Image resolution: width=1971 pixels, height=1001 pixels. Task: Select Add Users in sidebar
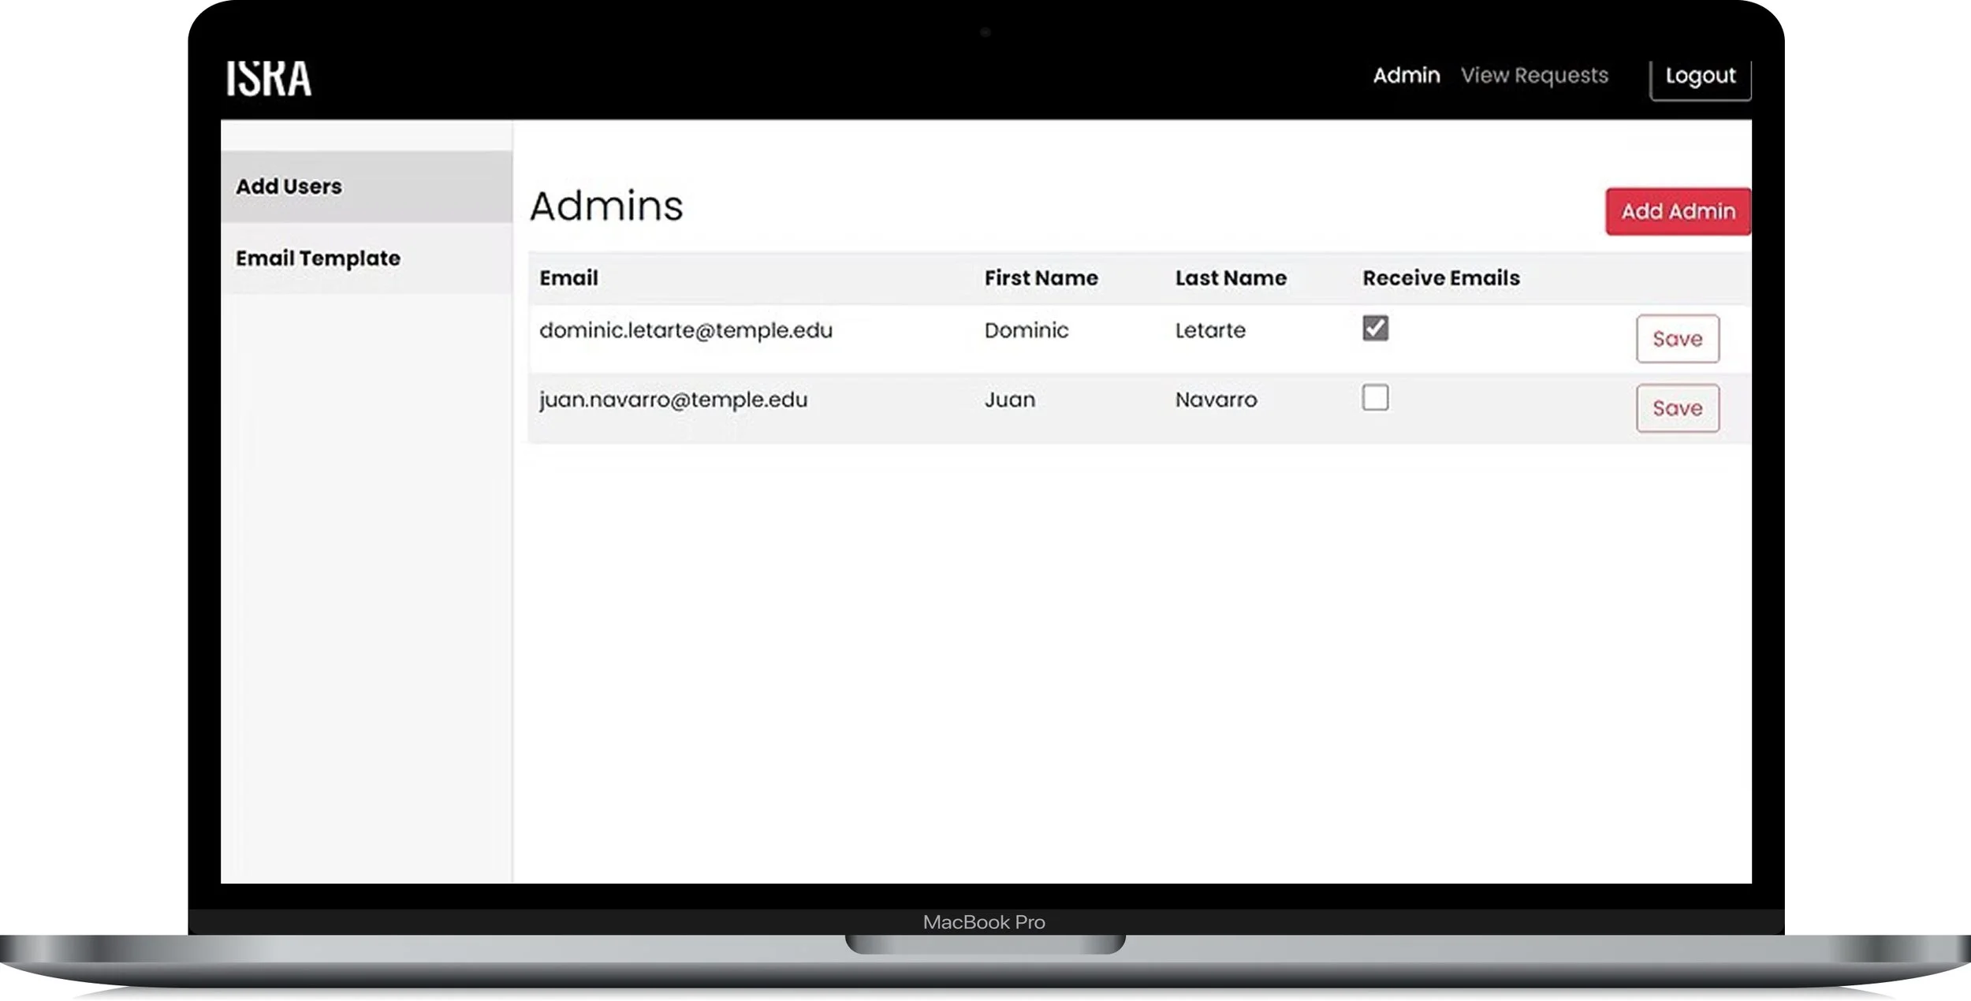pos(289,187)
